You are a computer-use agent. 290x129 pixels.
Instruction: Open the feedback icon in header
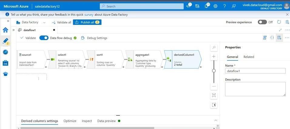(x=234, y=6)
